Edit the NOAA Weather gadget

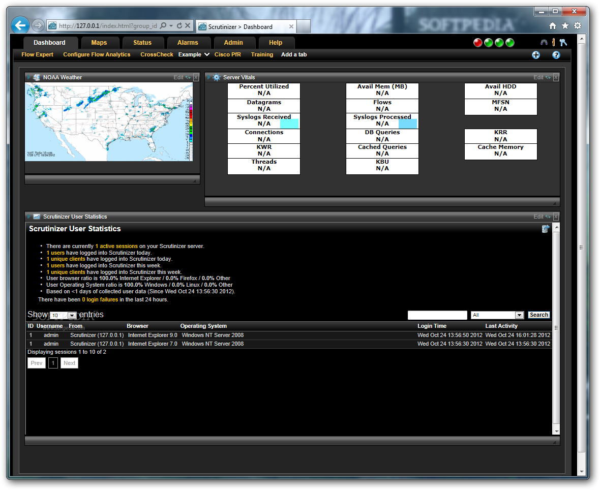(x=178, y=77)
